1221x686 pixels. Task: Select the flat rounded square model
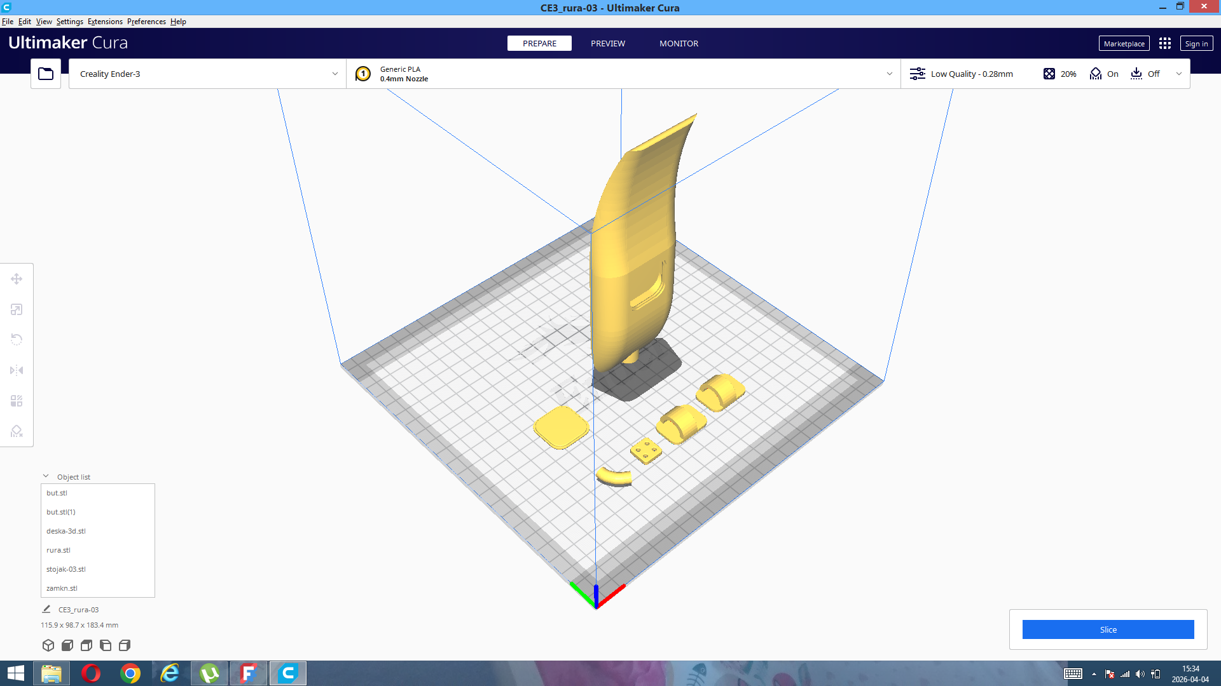click(562, 427)
